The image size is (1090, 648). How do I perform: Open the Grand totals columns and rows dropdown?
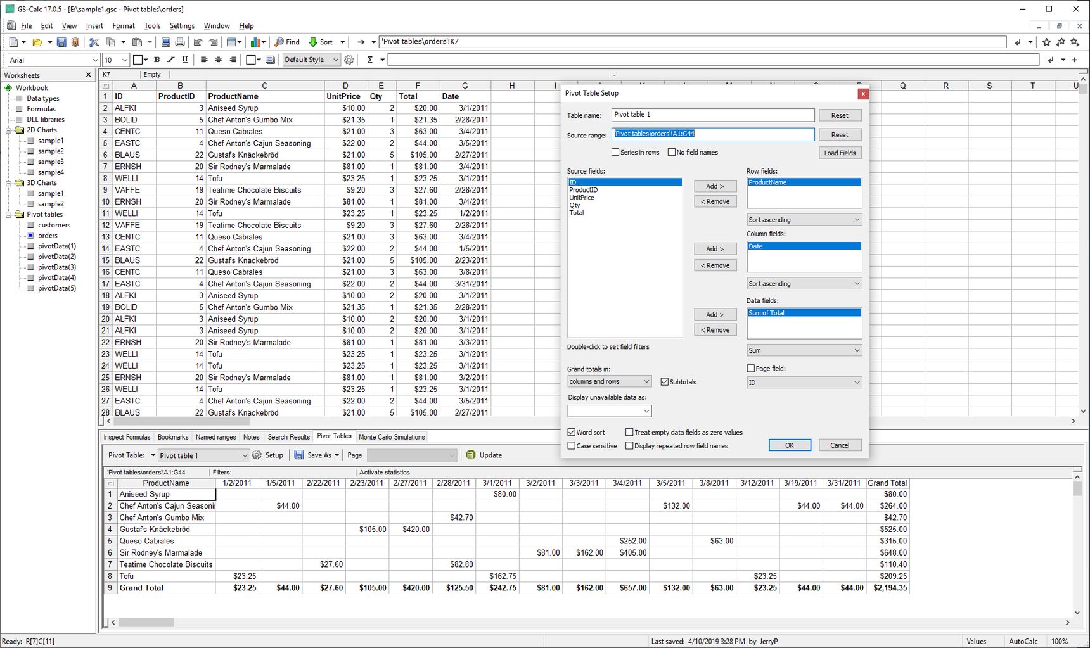pos(609,381)
